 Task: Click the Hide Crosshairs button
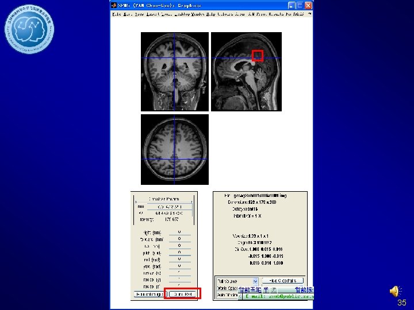283,281
